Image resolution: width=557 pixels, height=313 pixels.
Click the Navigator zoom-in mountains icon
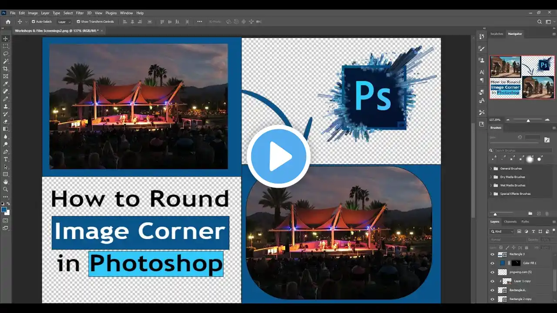(547, 120)
